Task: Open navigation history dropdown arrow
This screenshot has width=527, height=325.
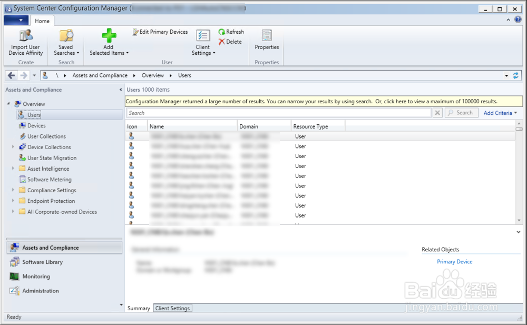Action: tap(34, 75)
